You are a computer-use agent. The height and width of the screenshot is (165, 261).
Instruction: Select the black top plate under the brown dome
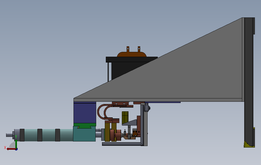point(132,59)
